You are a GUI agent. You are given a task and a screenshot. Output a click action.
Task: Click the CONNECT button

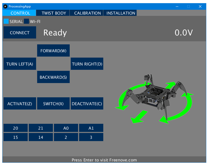pos(20,32)
